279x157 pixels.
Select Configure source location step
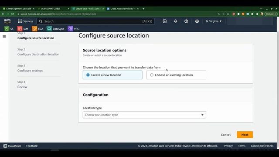[x=36, y=38]
